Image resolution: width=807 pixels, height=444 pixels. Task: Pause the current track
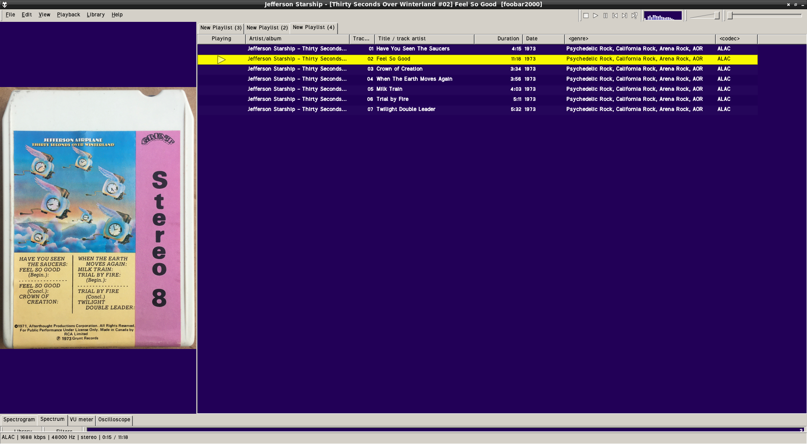[605, 16]
